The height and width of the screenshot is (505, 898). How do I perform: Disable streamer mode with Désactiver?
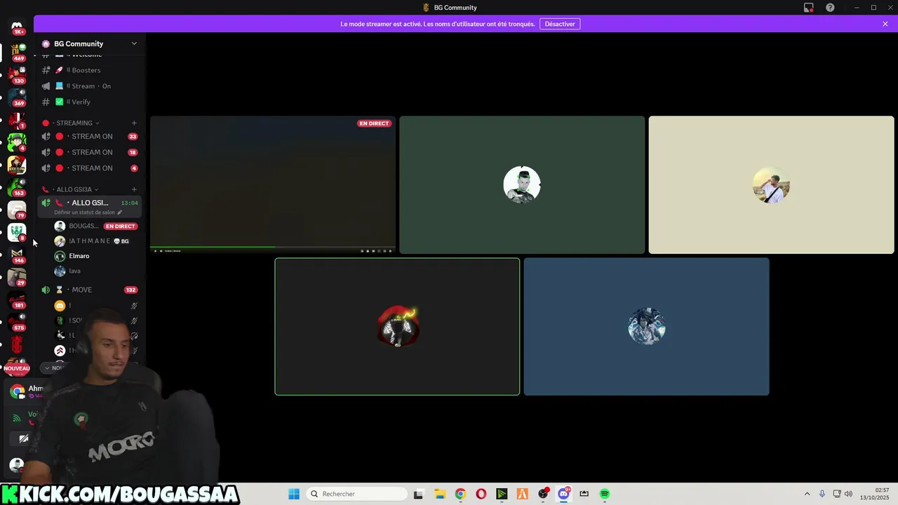pyautogui.click(x=560, y=24)
